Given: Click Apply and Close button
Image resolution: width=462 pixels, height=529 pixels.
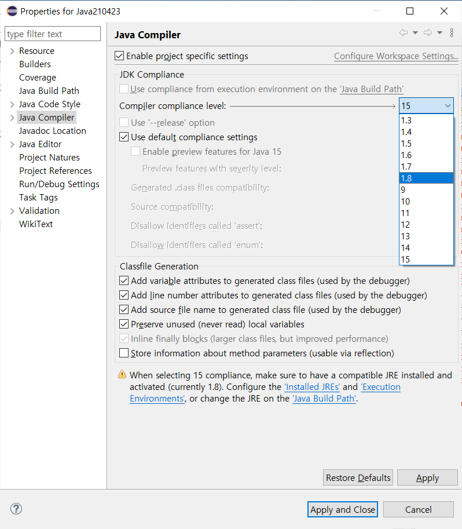Looking at the screenshot, I should 343,509.
